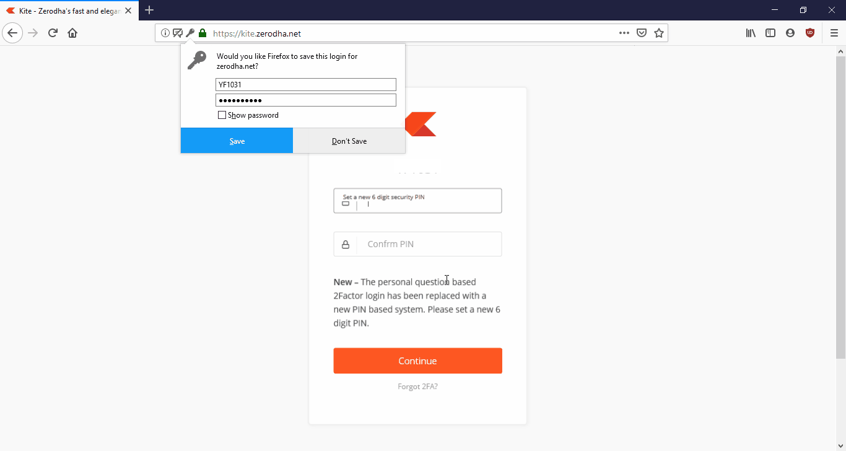The height and width of the screenshot is (451, 846).
Task: Show site information icon in address bar
Action: pos(165,33)
